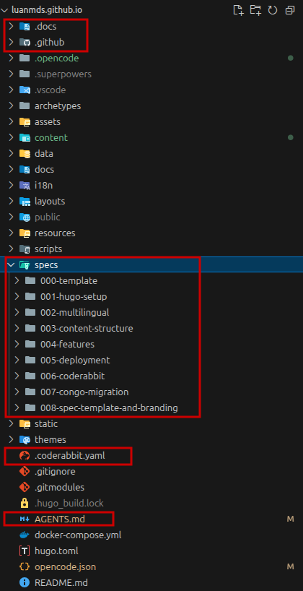
Task: Expand the .github folder chevron
Action: point(11,42)
